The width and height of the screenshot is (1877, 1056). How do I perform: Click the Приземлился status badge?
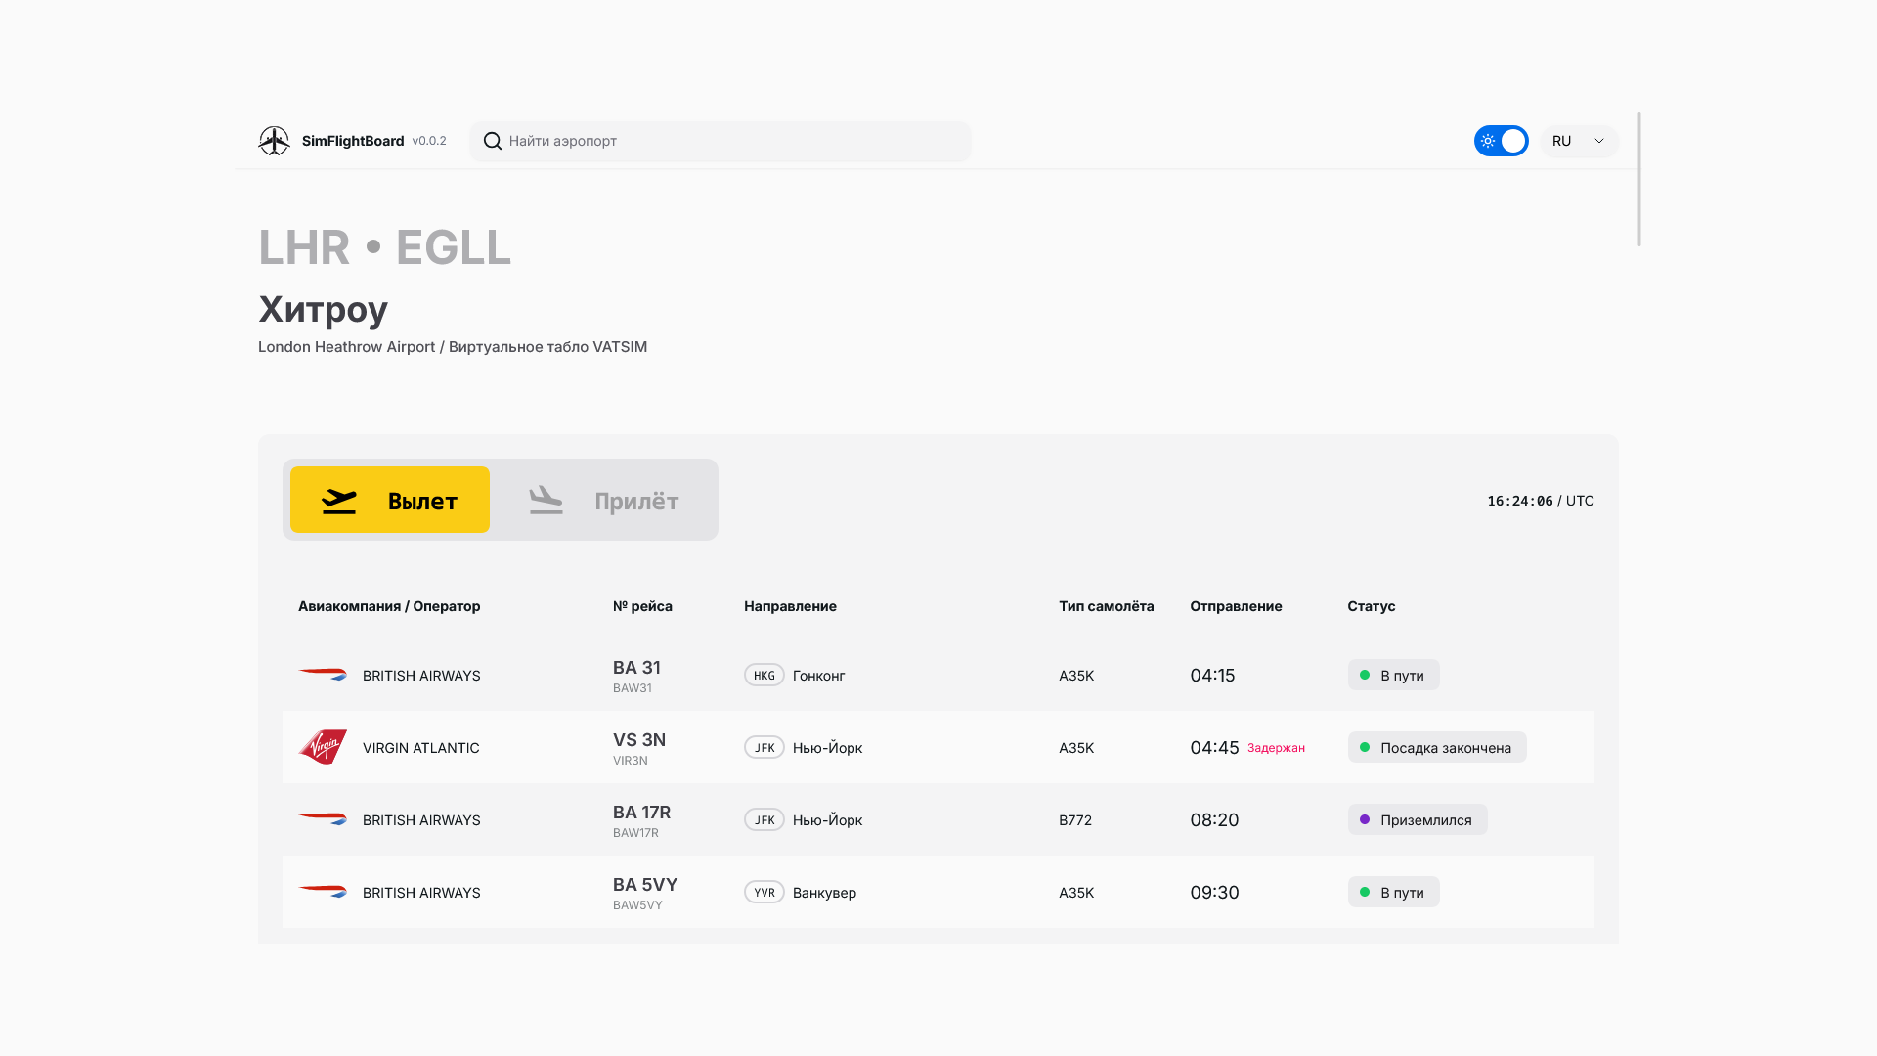pyautogui.click(x=1417, y=819)
